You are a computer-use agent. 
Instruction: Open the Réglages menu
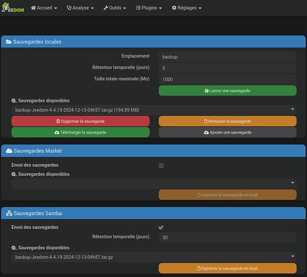click(186, 8)
